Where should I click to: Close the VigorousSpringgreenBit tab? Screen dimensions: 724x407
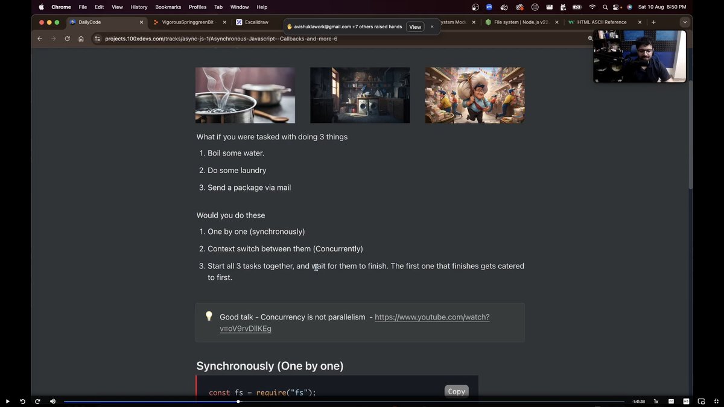(x=224, y=22)
